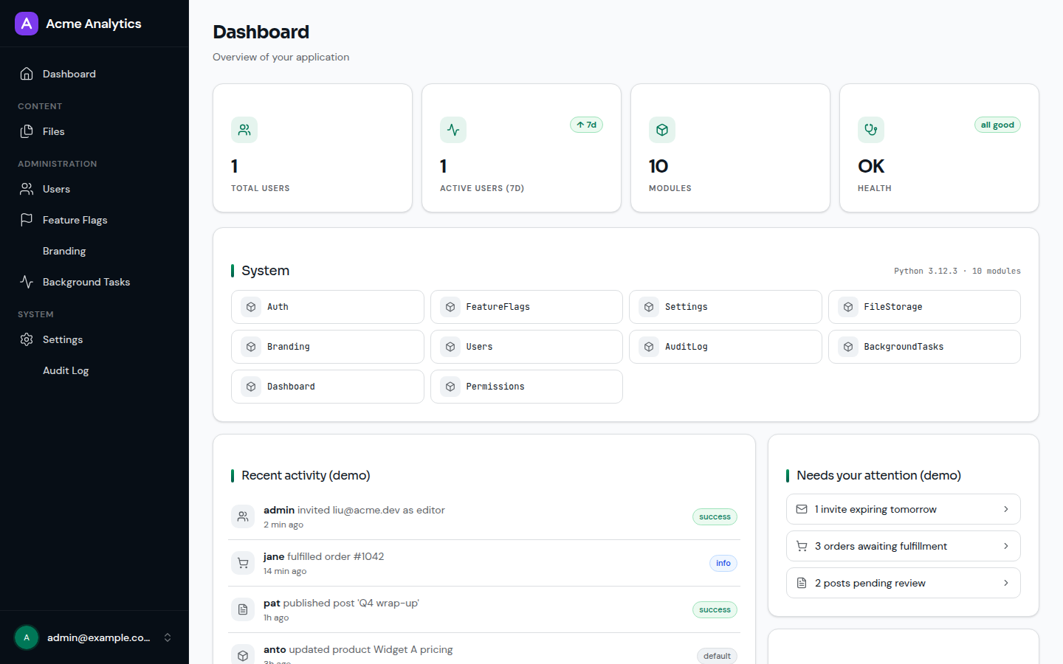Click the Health stethoscope icon

(871, 130)
